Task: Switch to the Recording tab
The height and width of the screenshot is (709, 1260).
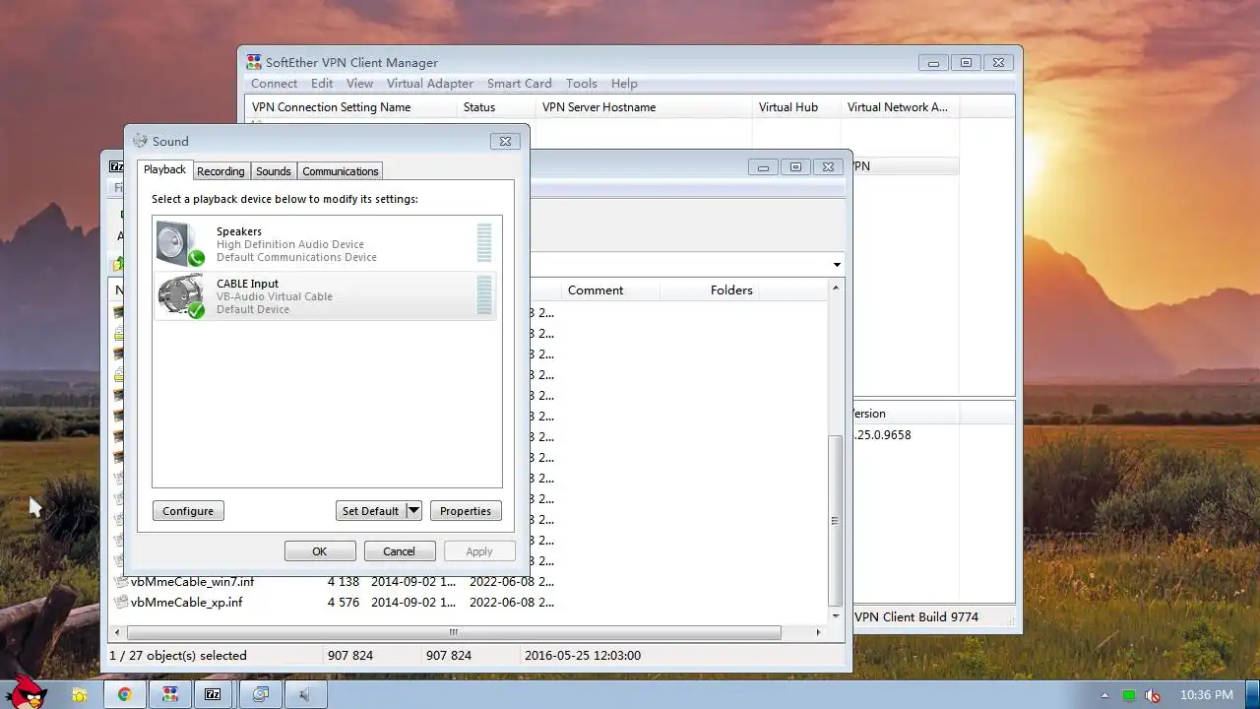Action: (220, 171)
